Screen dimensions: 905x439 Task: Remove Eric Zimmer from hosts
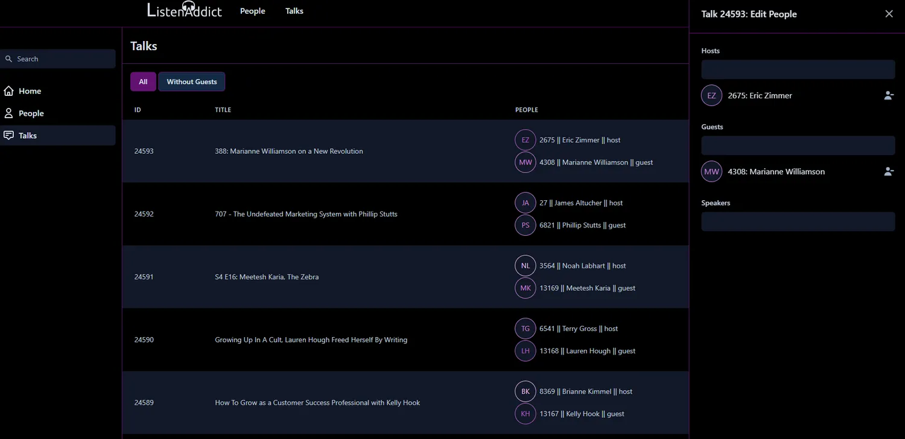point(888,95)
